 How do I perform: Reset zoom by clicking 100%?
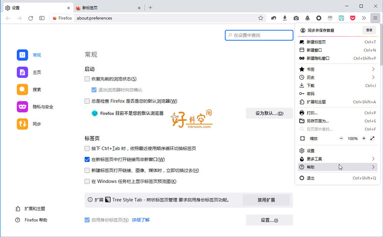pyautogui.click(x=352, y=139)
